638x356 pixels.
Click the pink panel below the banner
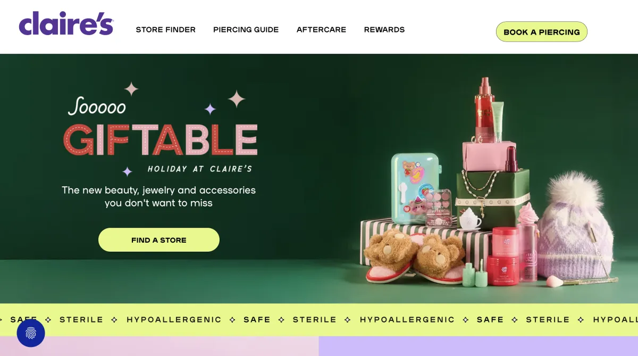(x=159, y=346)
